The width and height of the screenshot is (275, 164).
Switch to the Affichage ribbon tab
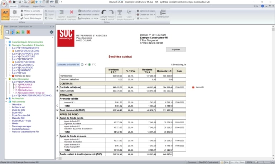pos(25,6)
